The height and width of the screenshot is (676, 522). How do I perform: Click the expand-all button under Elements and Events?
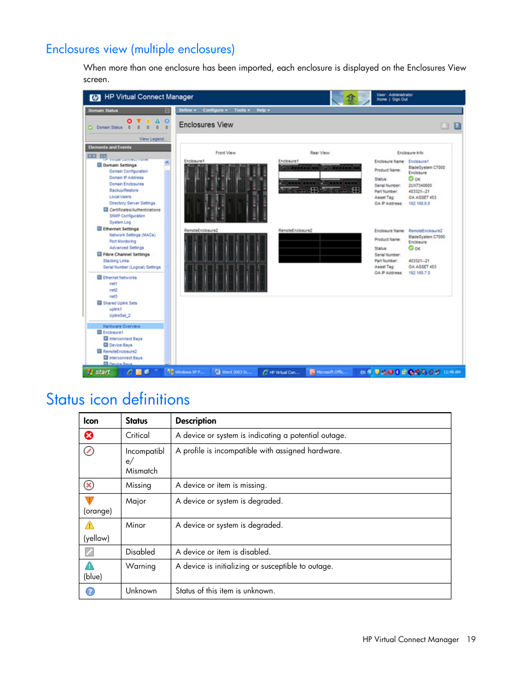pos(92,156)
